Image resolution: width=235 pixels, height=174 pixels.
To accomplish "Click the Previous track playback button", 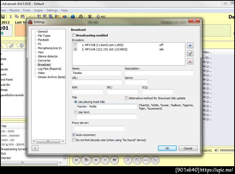I will pyautogui.click(x=76, y=160).
